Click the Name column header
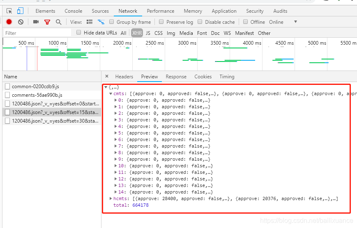This screenshot has height=228, width=357. (x=52, y=77)
